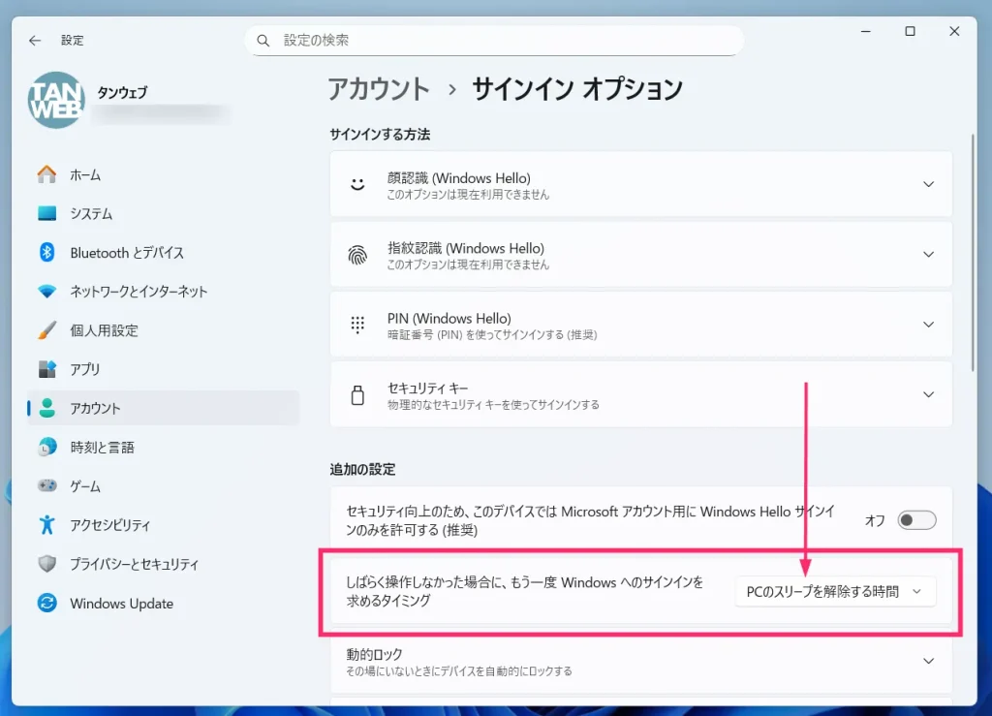Click the Time and language globe icon
This screenshot has height=716, width=992.
(x=46, y=448)
